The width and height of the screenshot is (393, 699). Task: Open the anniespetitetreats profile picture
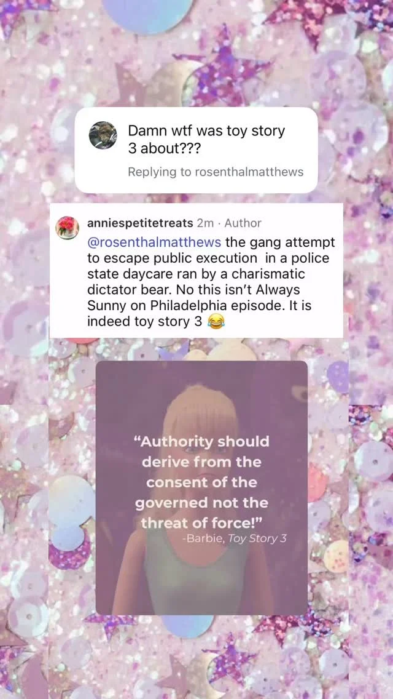(x=67, y=227)
